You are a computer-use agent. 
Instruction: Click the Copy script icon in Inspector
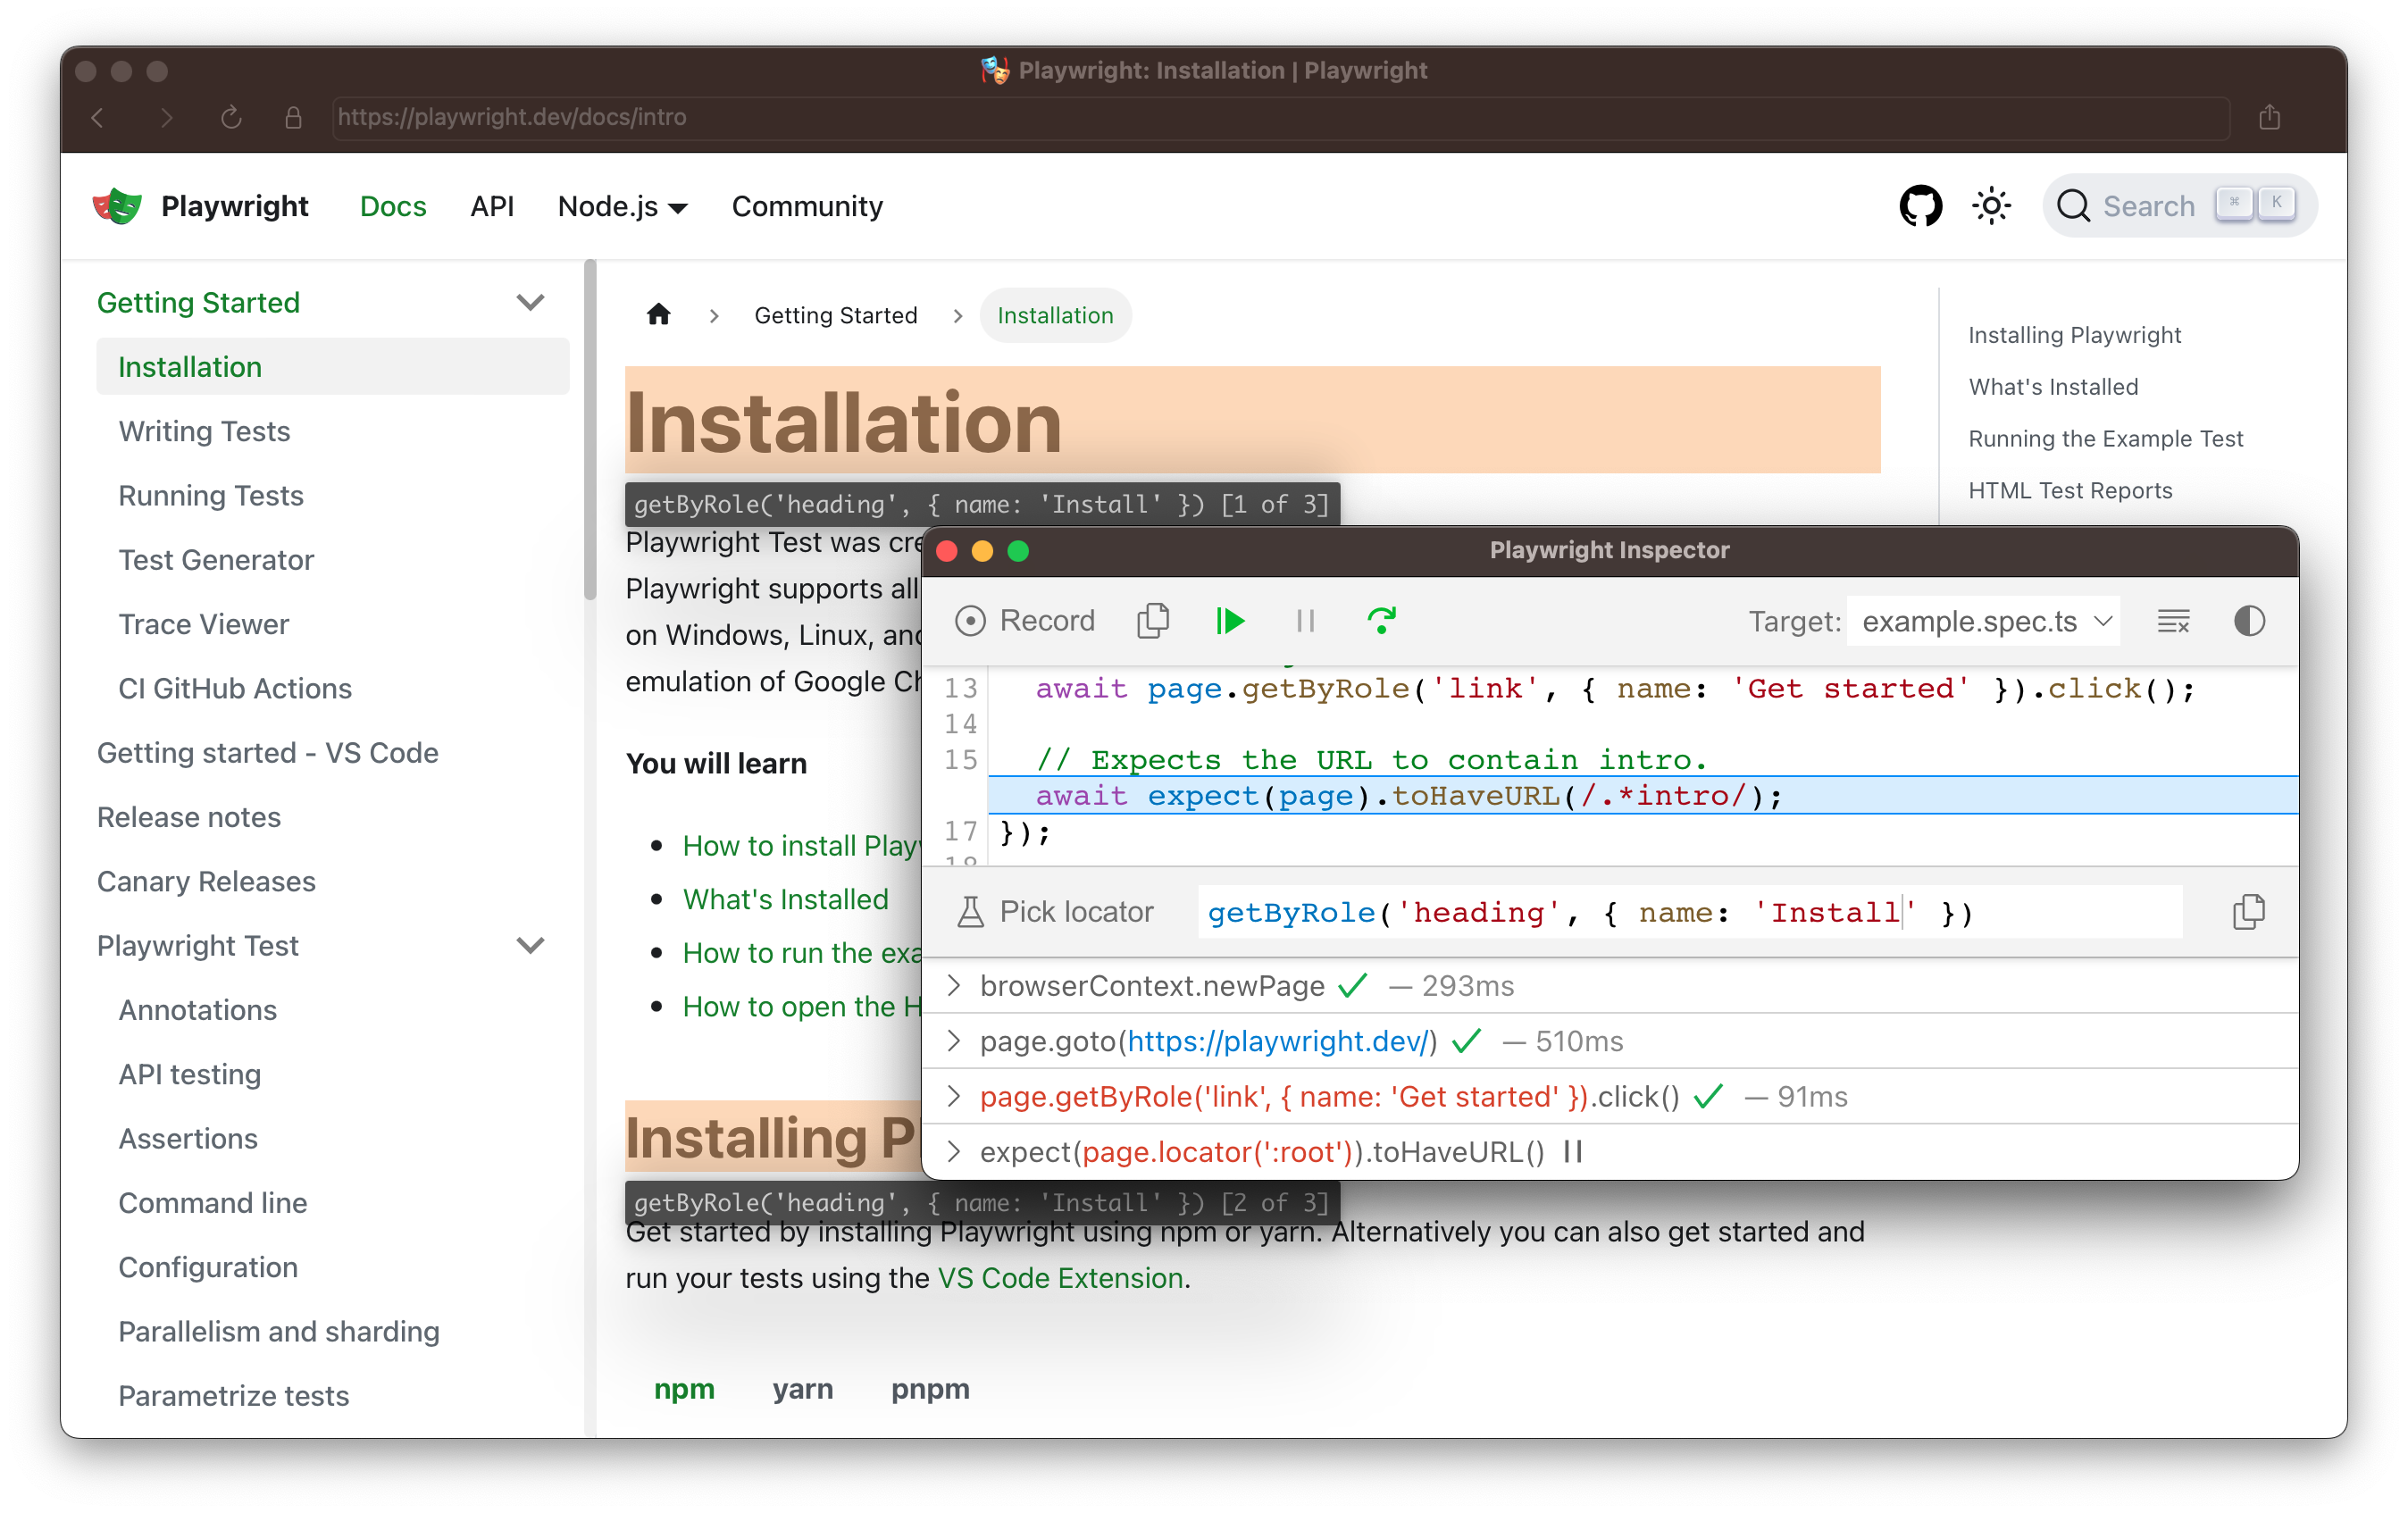tap(1150, 621)
